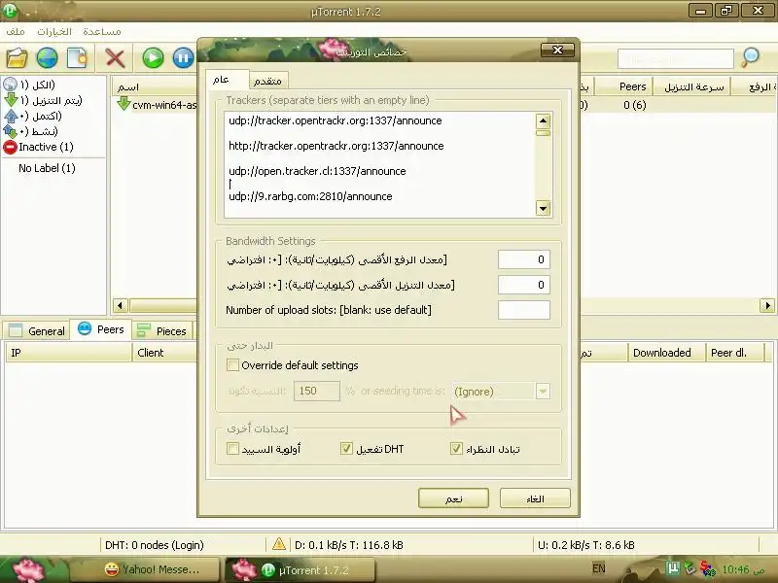Click the download speed status D: 0.1 kB/s
The height and width of the screenshot is (583, 778).
point(349,545)
